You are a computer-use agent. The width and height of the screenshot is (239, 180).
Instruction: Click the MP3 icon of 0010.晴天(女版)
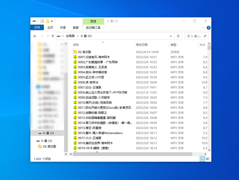click(75, 103)
